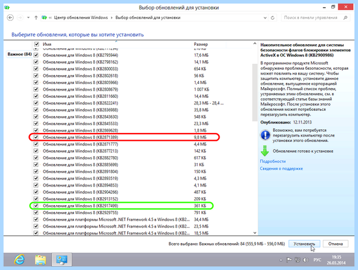358x270 pixels.
Task: Uncheck the .NET Framework 34,4 МБ update
Action: tap(36, 219)
